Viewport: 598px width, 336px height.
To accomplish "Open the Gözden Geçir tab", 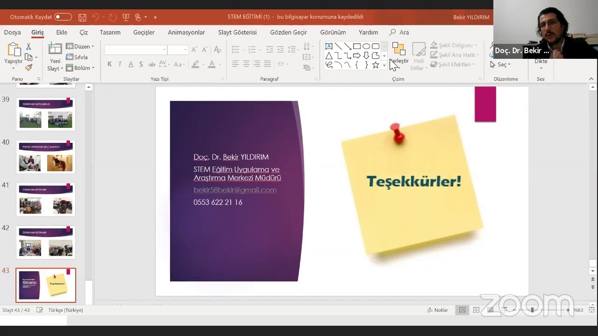I will click(x=288, y=32).
